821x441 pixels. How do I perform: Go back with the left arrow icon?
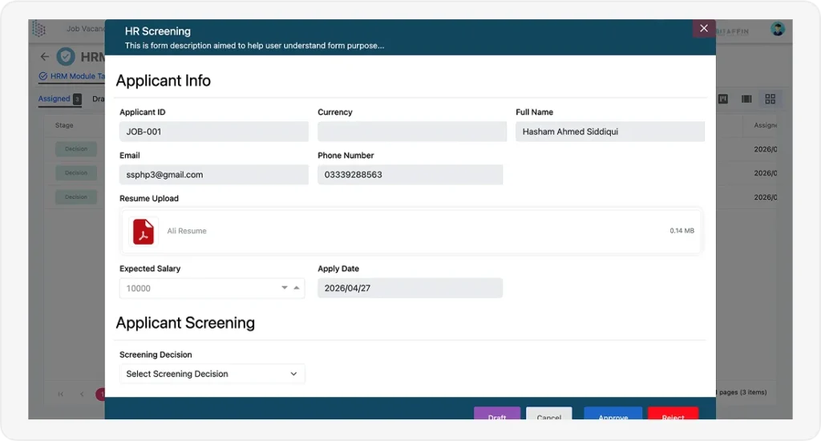45,57
